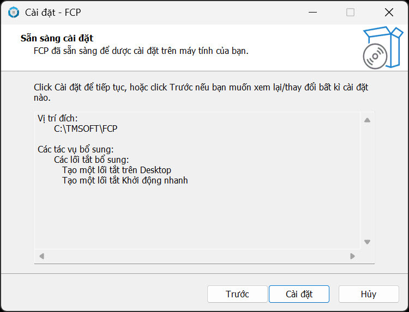Screen dimensions: 409x312
Task: Cancel setup with the Hủy button
Action: click(368, 294)
